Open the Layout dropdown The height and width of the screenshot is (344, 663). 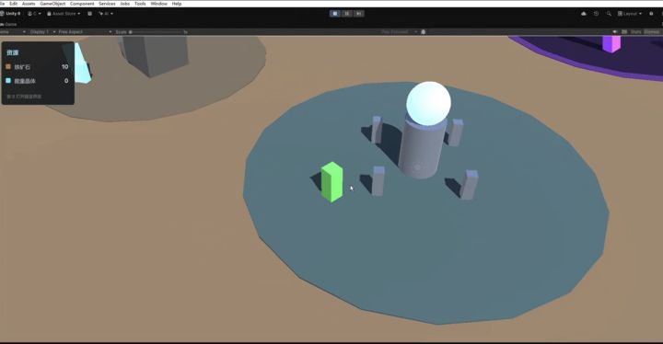pyautogui.click(x=630, y=14)
